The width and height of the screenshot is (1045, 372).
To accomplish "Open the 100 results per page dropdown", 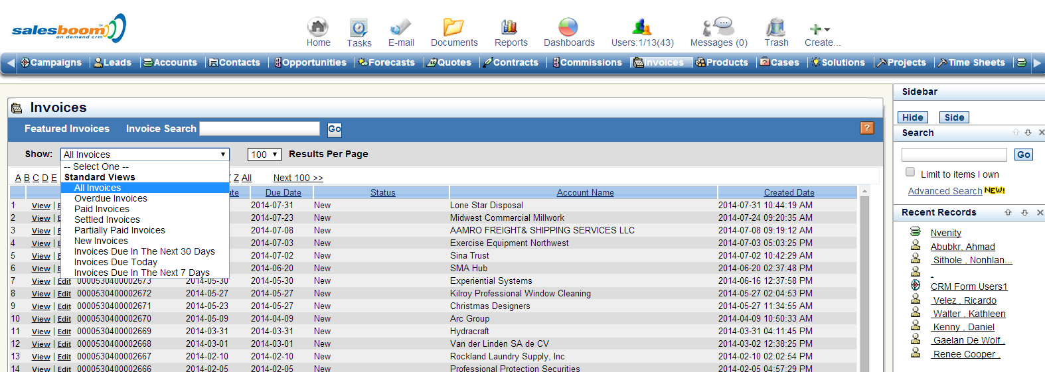I will coord(264,155).
